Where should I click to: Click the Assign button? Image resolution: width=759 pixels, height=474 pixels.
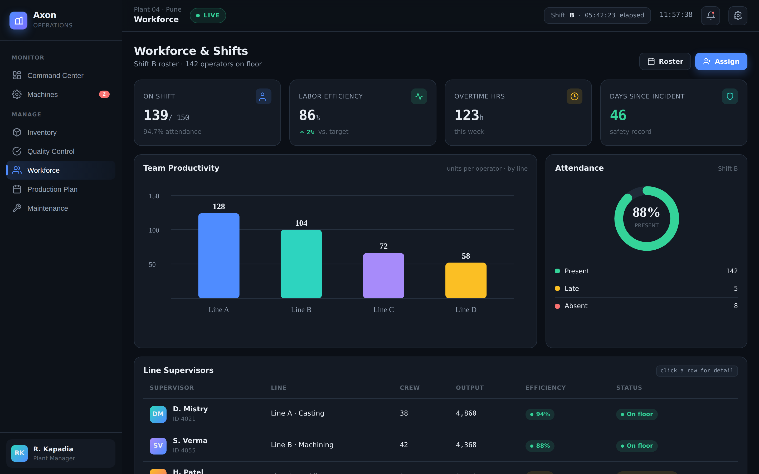tap(721, 61)
